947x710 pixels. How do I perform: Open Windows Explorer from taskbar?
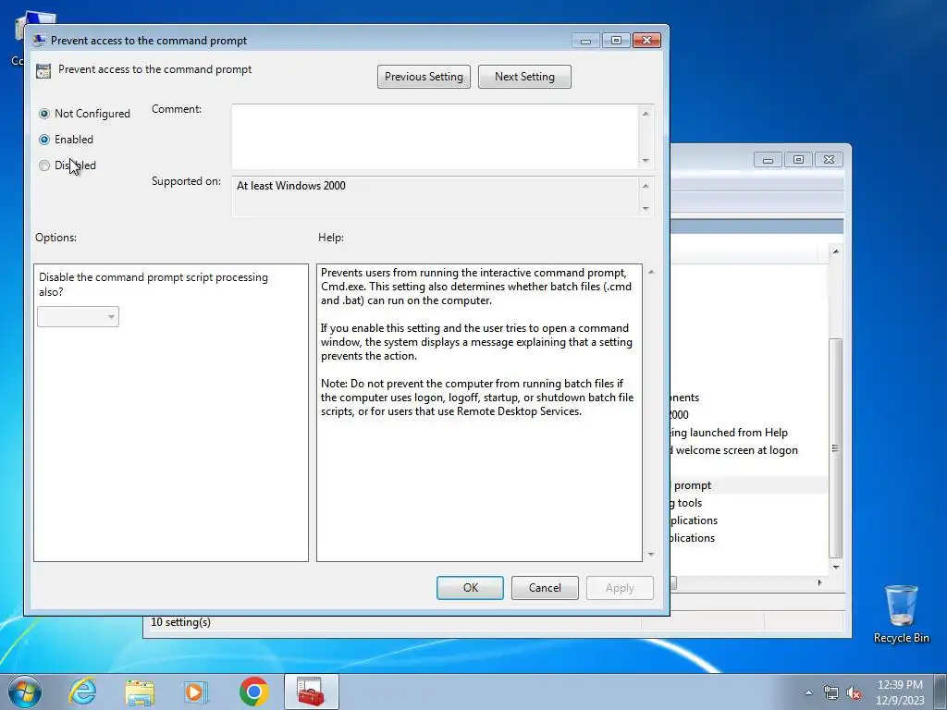[140, 692]
